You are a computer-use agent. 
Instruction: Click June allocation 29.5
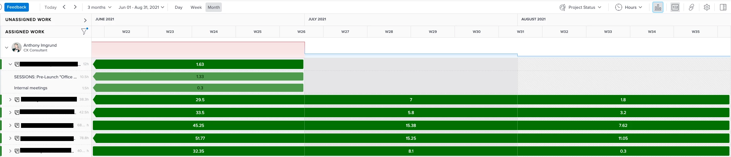(199, 100)
